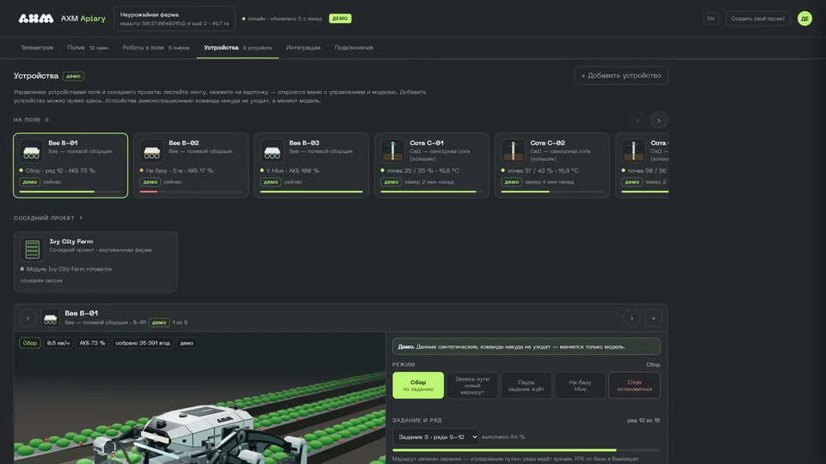Click the НА ПОЛЕ section heading
This screenshot has width=826, height=464.
click(28, 120)
